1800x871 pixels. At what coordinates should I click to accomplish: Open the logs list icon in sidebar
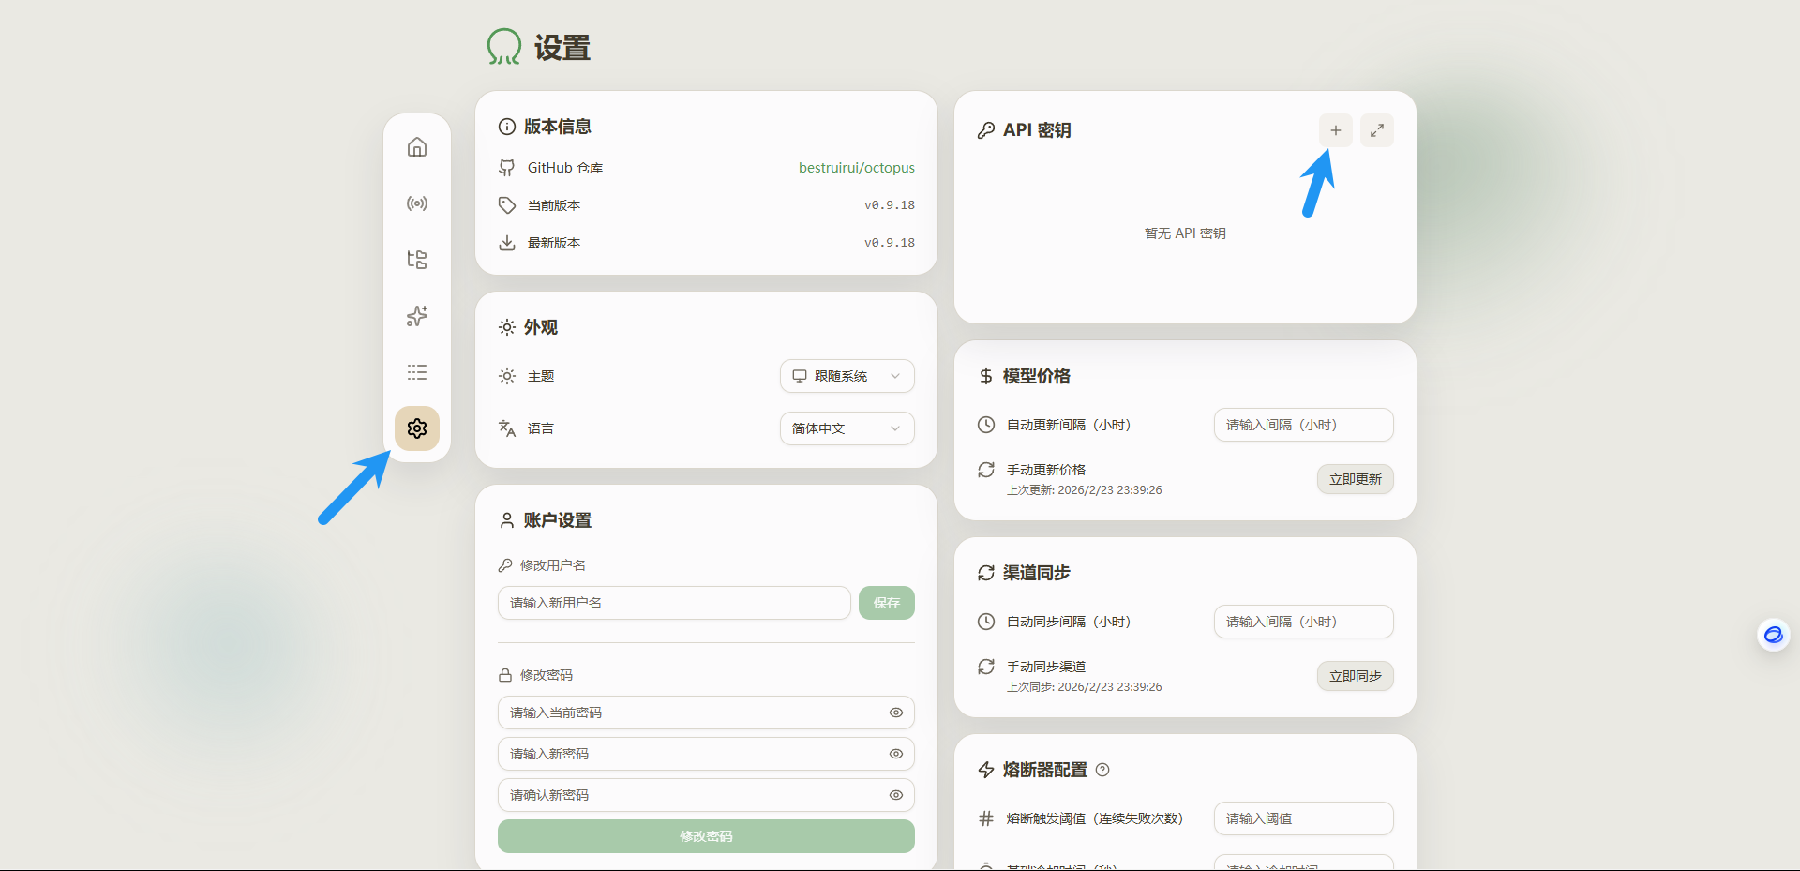point(417,372)
